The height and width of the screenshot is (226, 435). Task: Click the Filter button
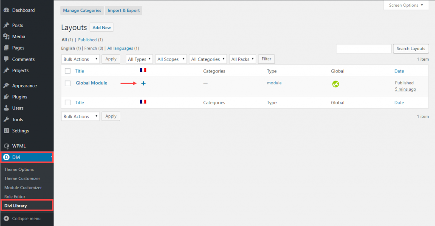pyautogui.click(x=266, y=59)
